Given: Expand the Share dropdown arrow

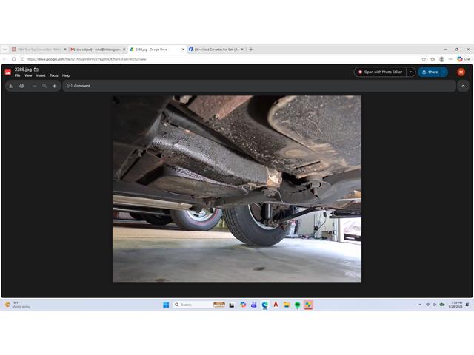Looking at the screenshot, I should pyautogui.click(x=444, y=72).
